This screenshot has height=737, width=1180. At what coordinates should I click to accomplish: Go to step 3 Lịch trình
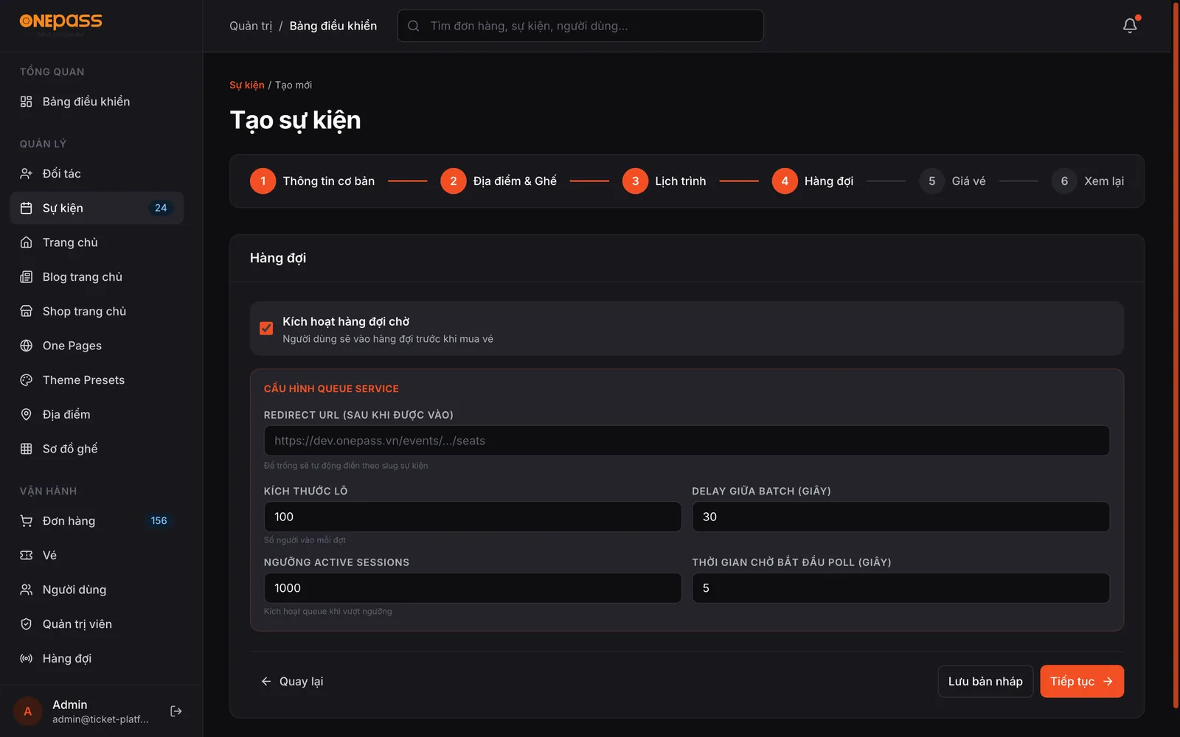664,181
